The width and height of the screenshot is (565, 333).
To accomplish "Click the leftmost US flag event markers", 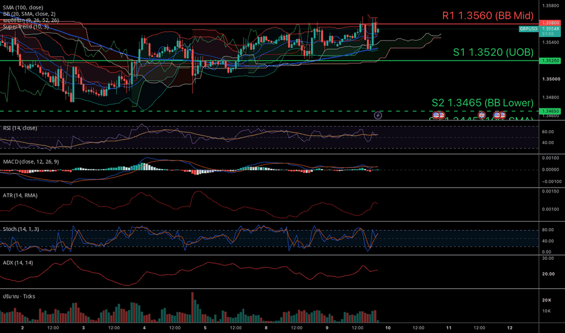I will pos(438,115).
